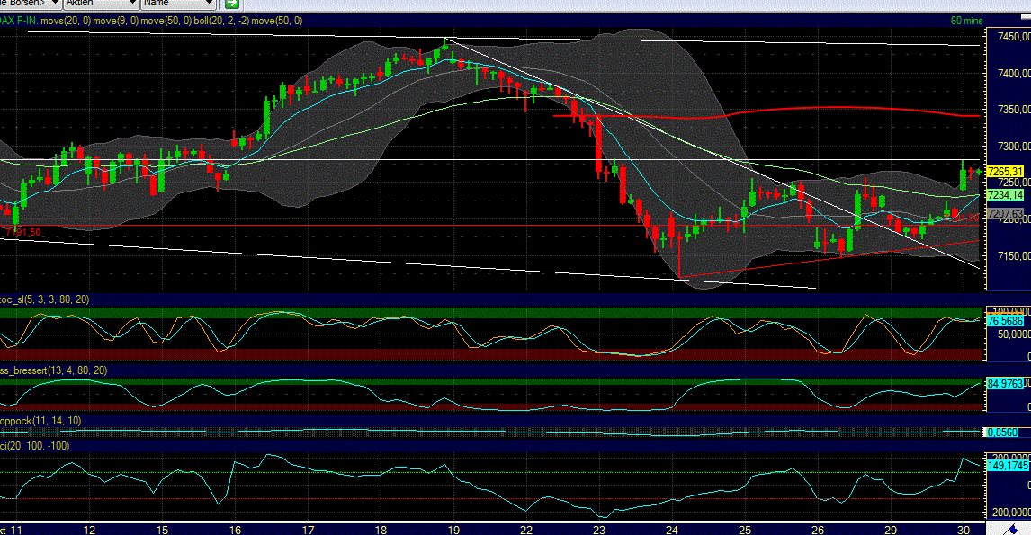The width and height of the screenshot is (1031, 535).
Task: Click date 30 on the time axis
Action: [x=964, y=530]
